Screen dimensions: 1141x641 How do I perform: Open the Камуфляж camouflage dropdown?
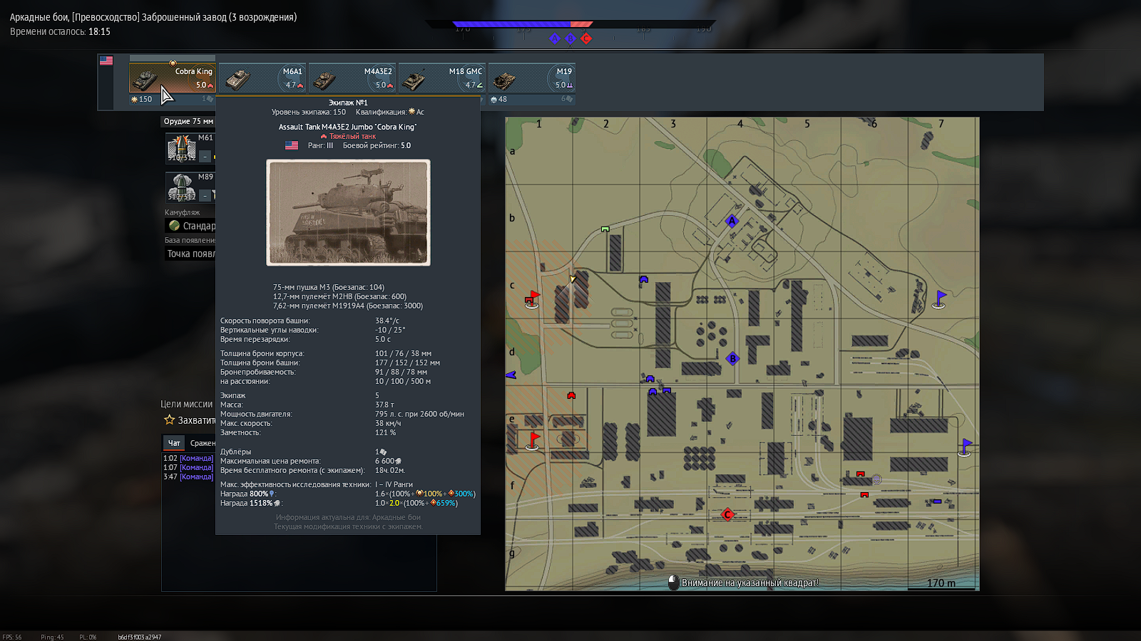[190, 226]
